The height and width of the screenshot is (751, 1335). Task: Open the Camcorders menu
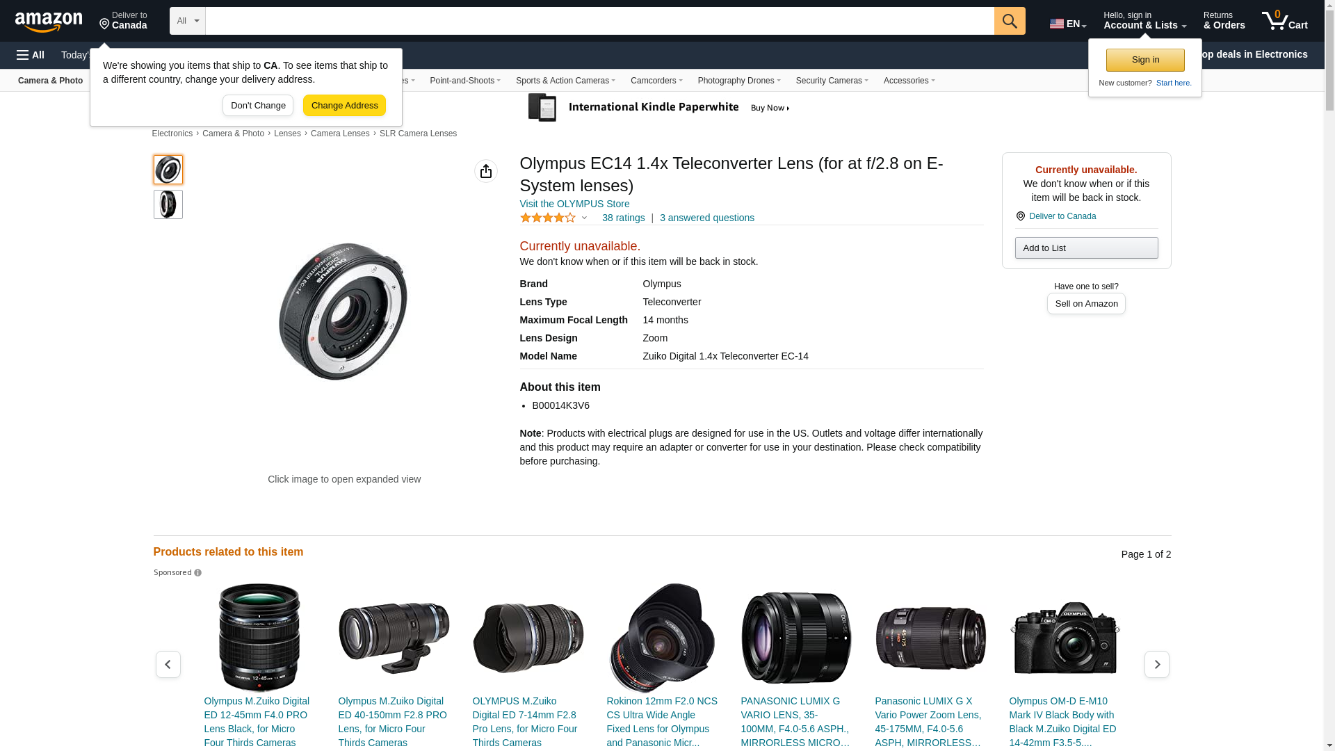(x=656, y=81)
